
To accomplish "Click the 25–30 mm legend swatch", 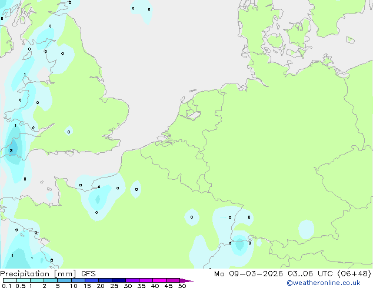I will click(119, 280).
